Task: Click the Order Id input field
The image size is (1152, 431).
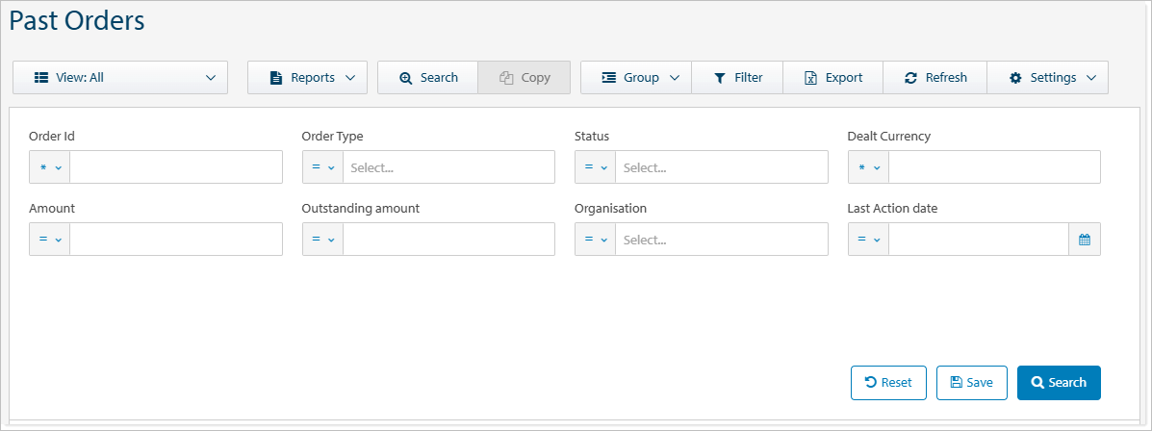Action: click(x=176, y=167)
